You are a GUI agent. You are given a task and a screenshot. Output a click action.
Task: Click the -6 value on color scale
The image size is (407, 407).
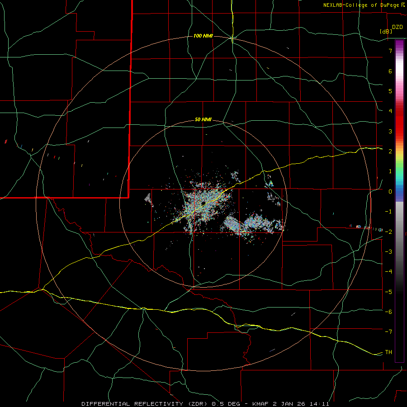pyautogui.click(x=388, y=312)
